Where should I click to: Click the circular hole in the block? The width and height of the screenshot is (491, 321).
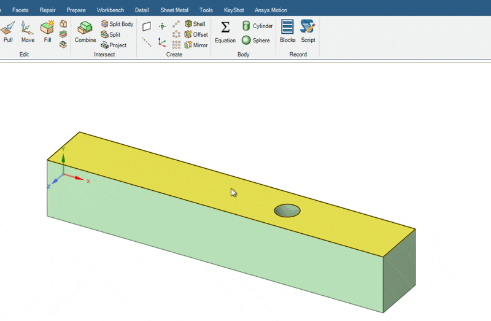(x=287, y=211)
